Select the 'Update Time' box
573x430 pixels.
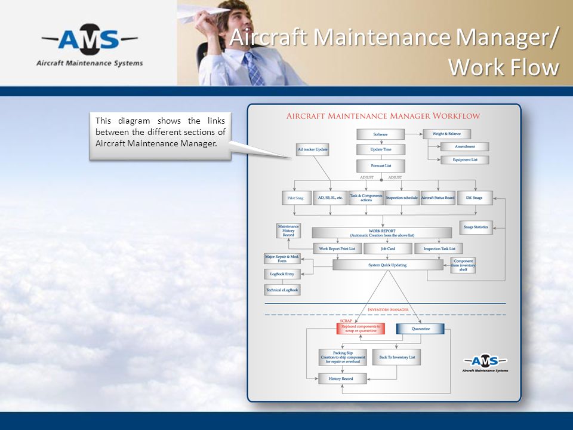pyautogui.click(x=380, y=149)
